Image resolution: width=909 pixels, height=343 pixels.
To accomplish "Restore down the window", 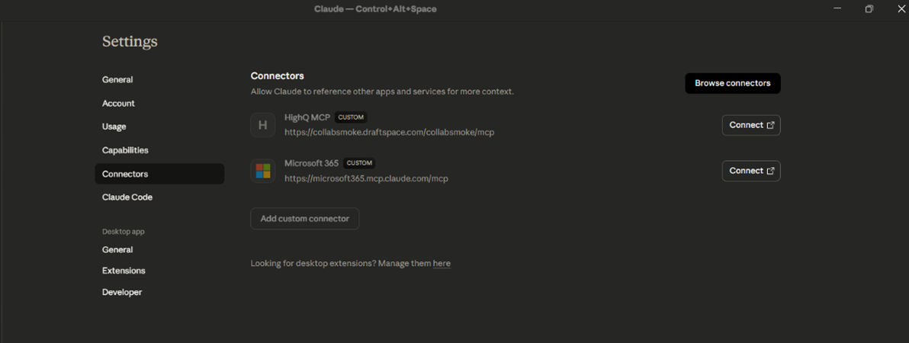I will tap(869, 9).
